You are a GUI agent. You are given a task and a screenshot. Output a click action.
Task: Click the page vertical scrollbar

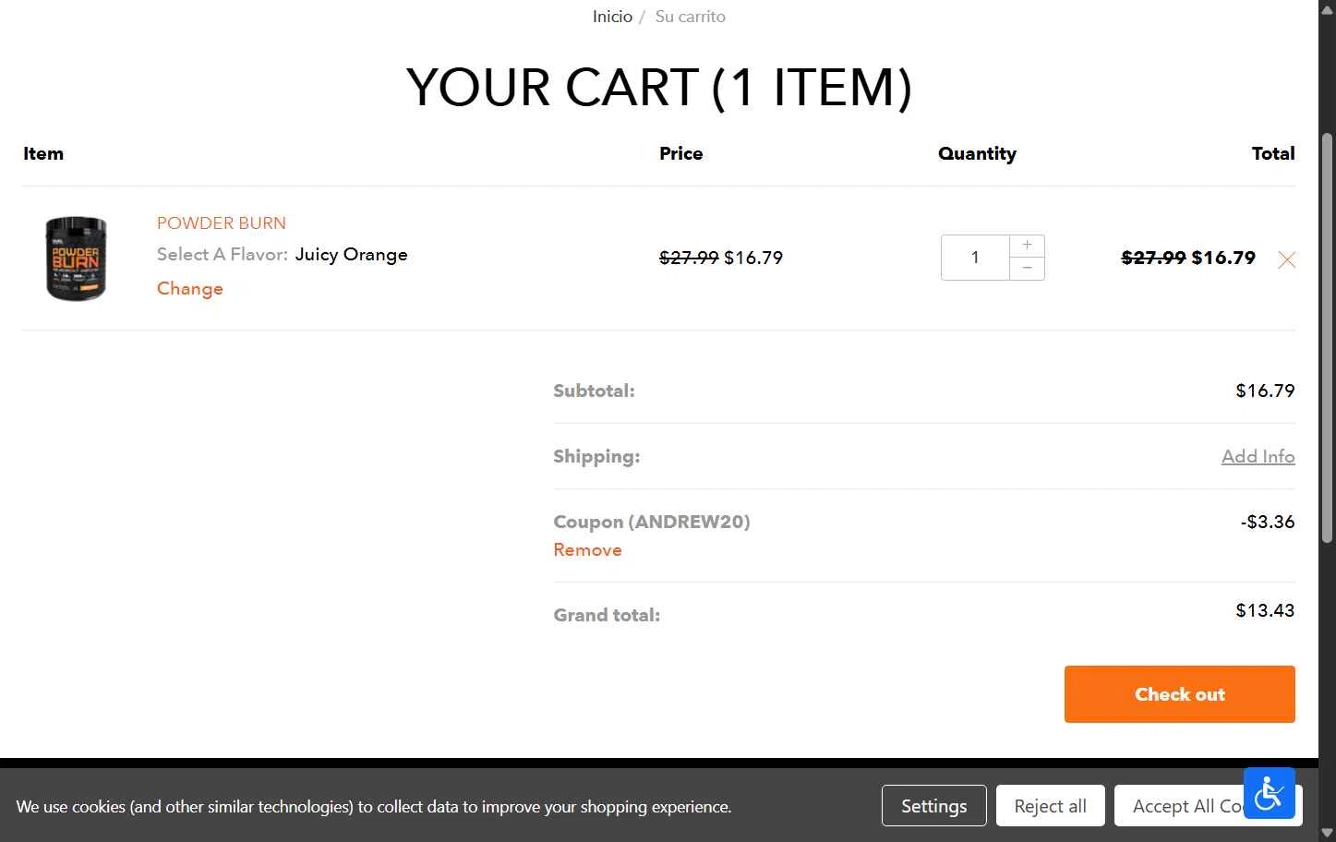click(x=1327, y=337)
